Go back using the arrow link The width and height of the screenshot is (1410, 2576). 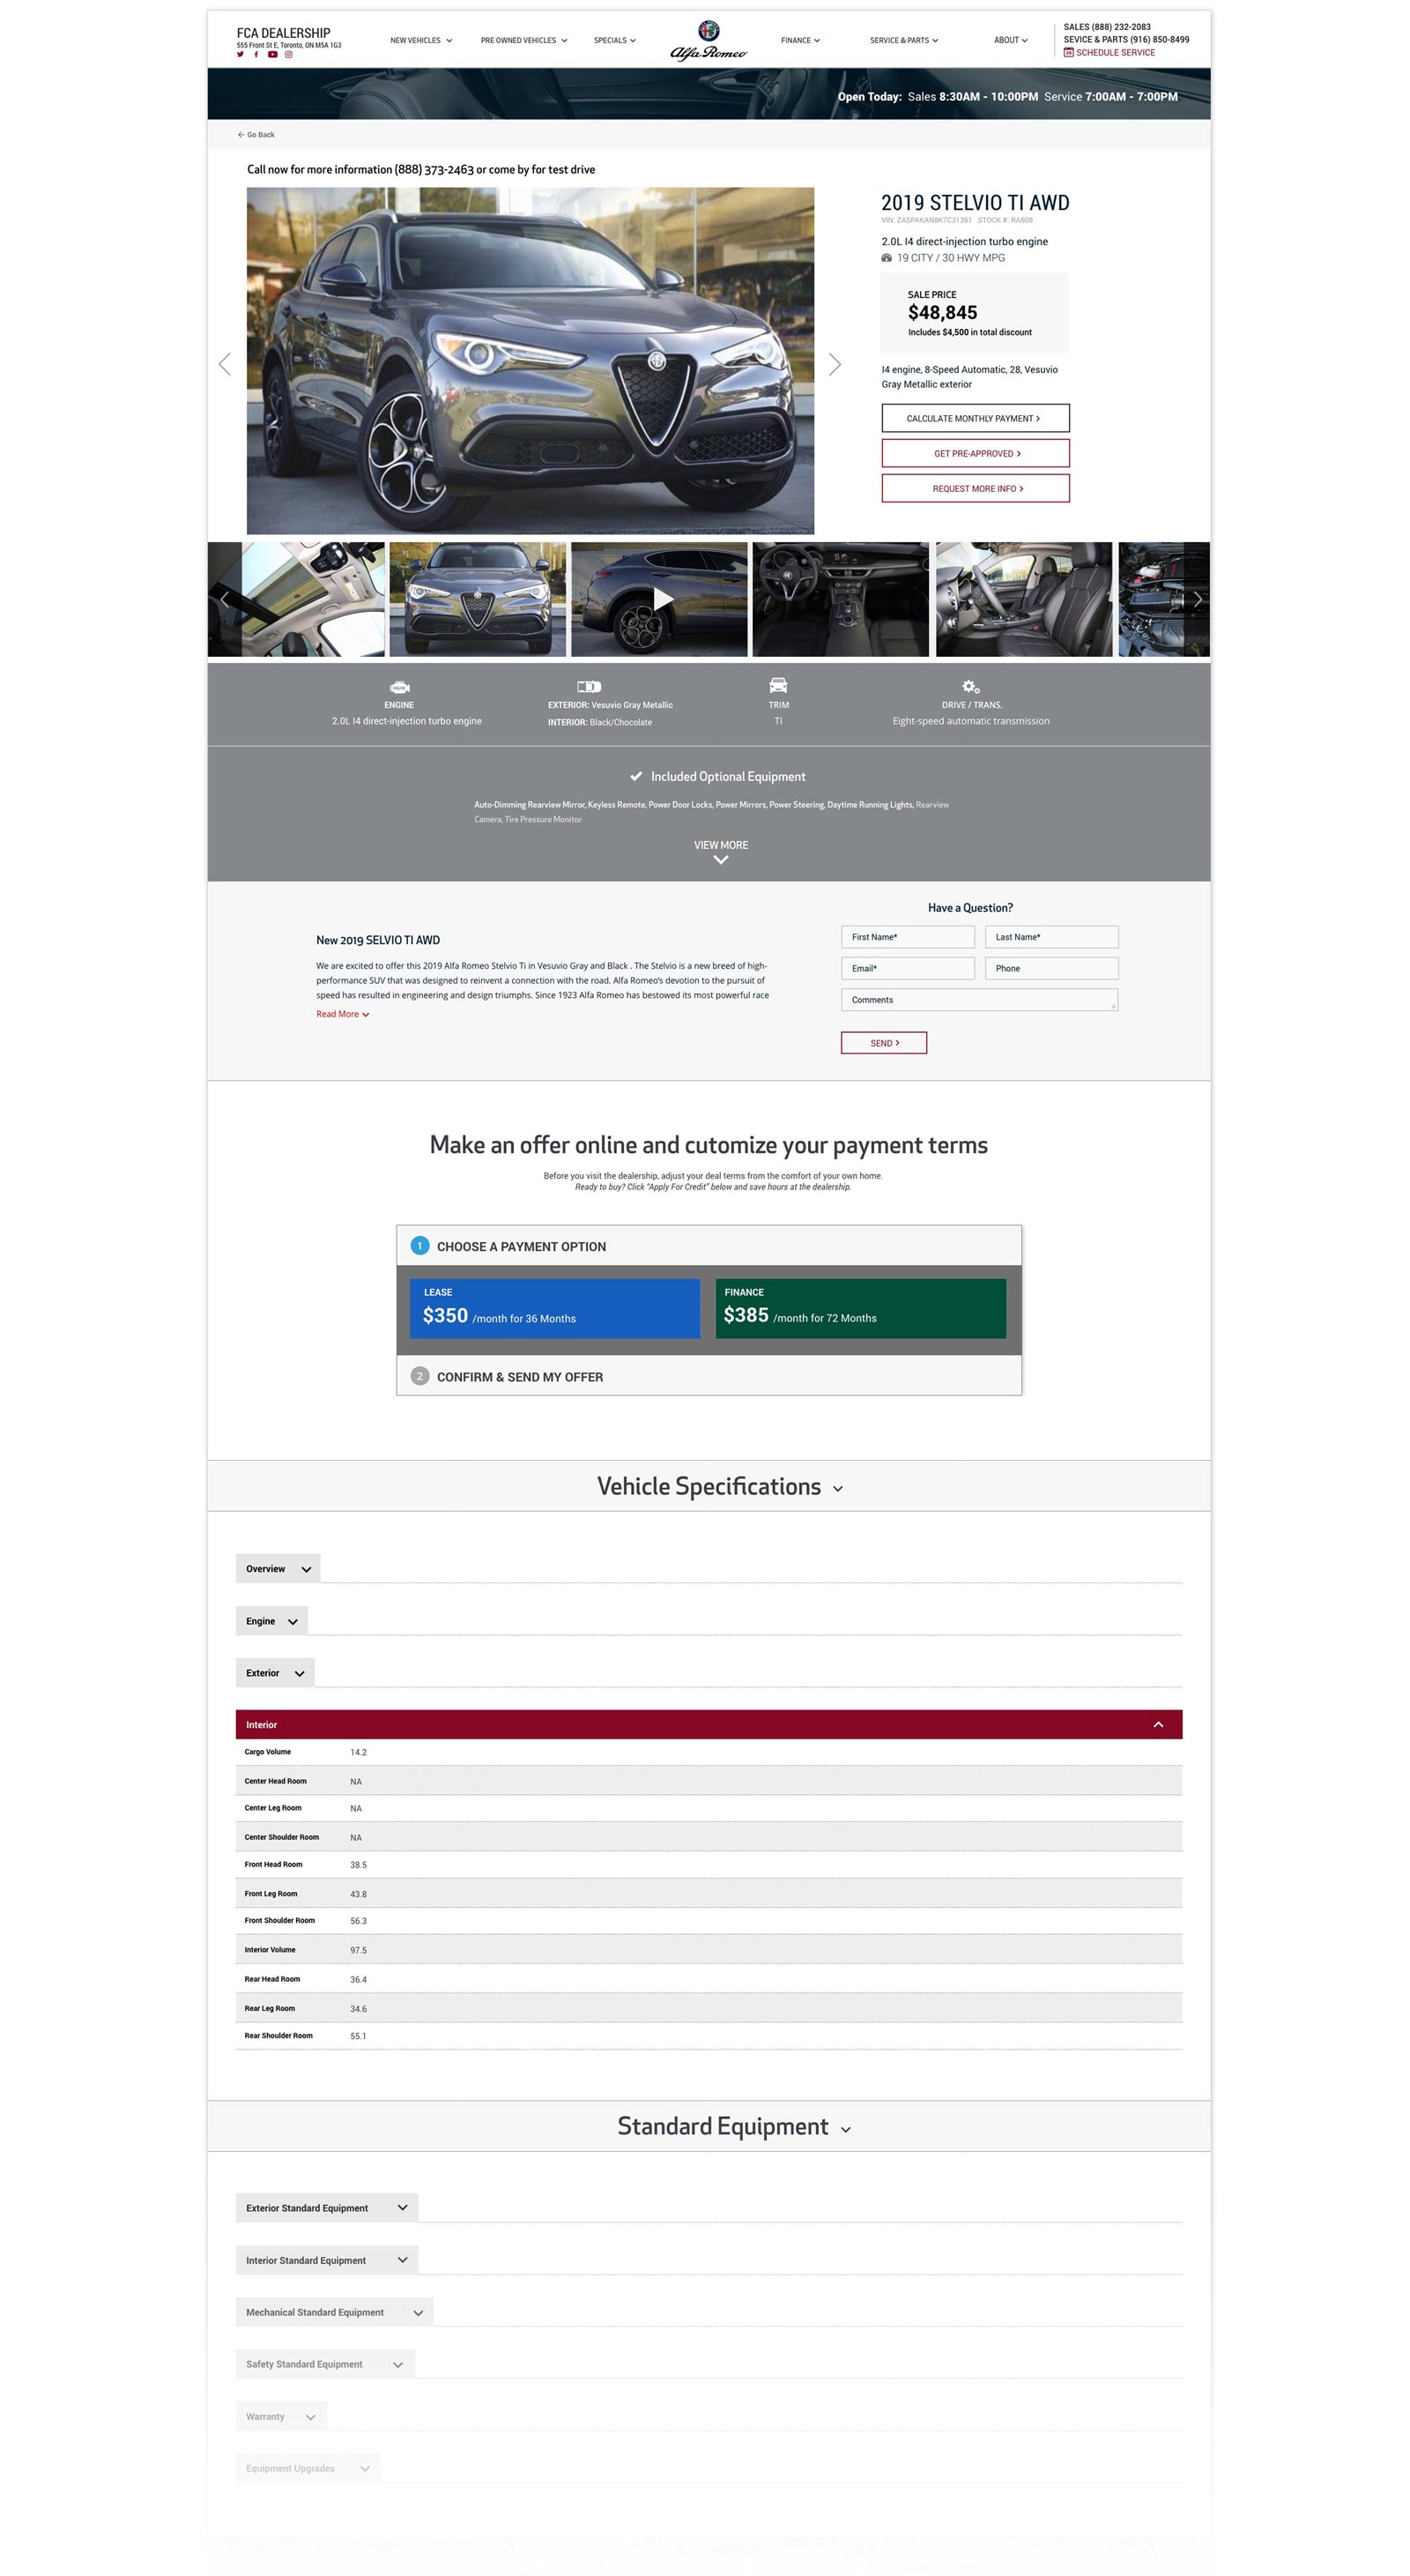tap(256, 134)
